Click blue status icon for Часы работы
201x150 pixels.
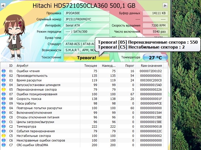coord(4,103)
